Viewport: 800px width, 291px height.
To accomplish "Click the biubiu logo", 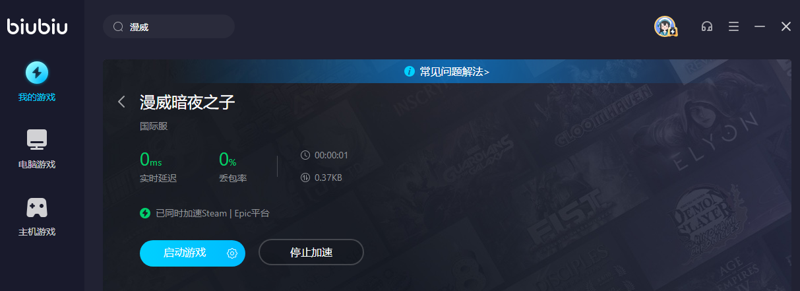I will click(38, 26).
